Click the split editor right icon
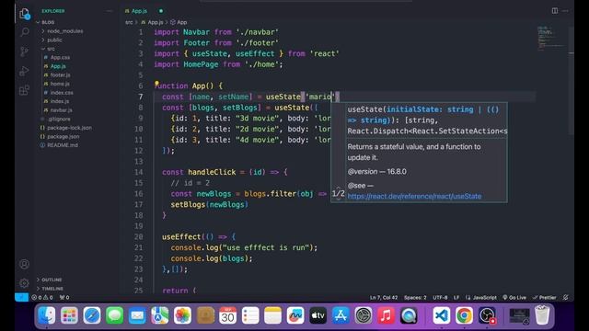This screenshot has height=331, width=589. point(554,11)
